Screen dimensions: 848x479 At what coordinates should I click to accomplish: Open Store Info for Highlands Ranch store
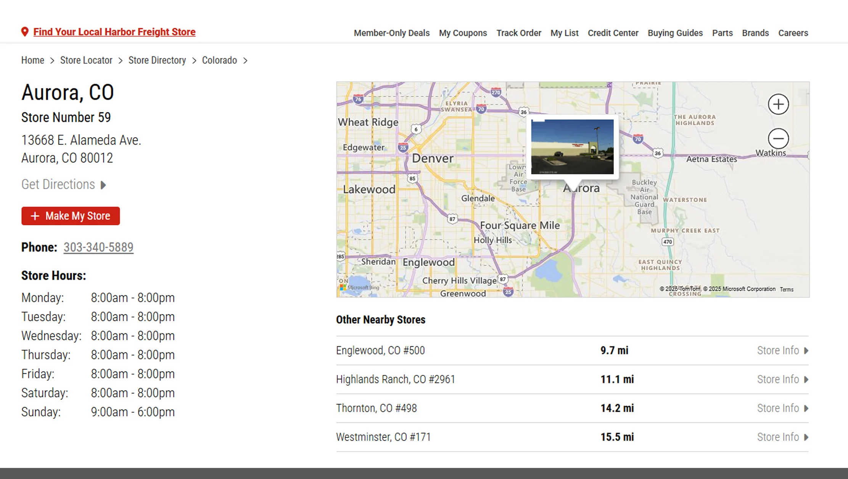coord(778,380)
